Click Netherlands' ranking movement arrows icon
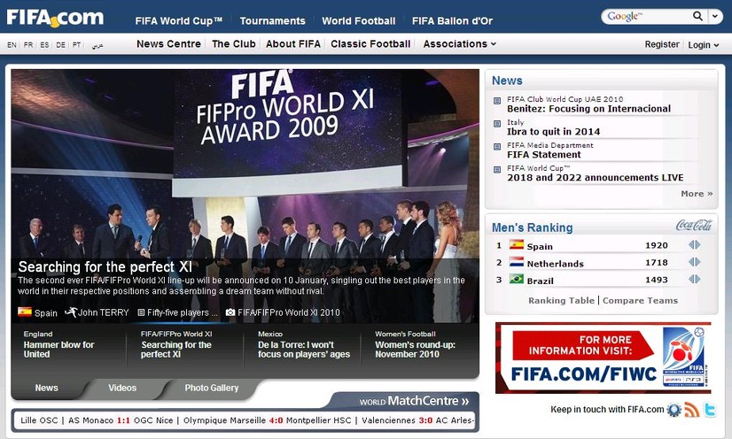The width and height of the screenshot is (732, 439). [x=694, y=262]
